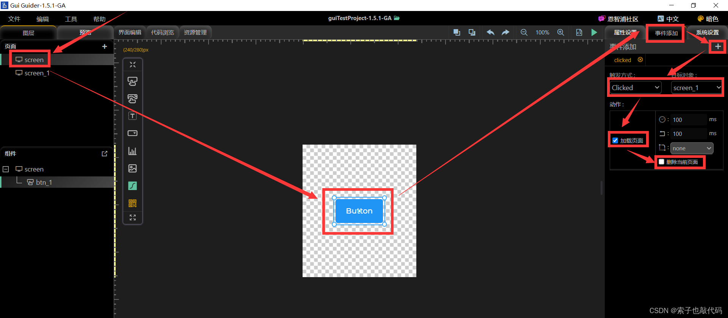The image size is (728, 318).
Task: Select the Text Label widget tool
Action: tap(132, 116)
